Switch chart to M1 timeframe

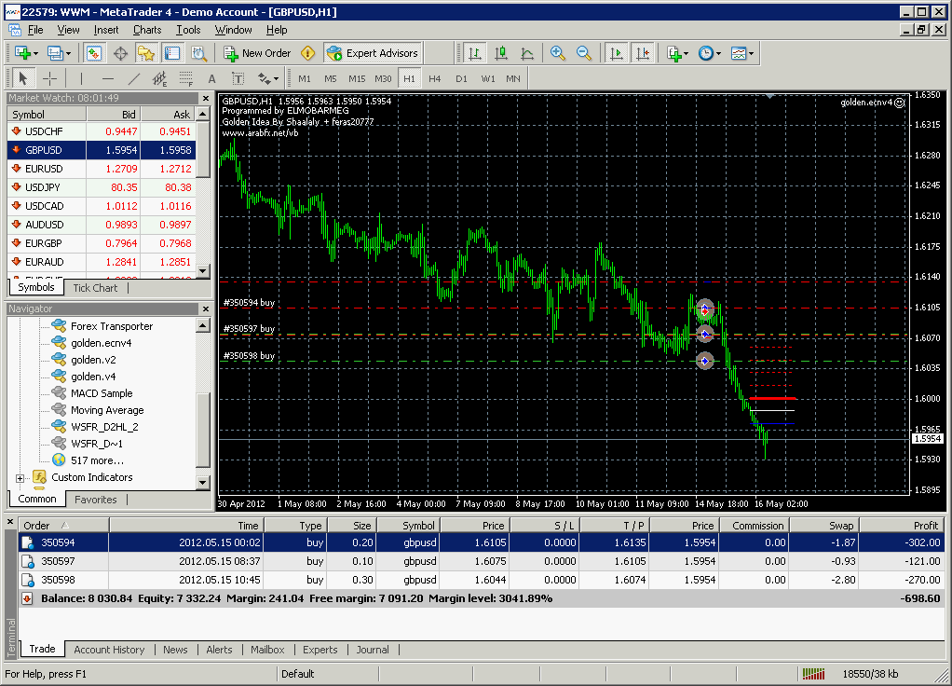[x=305, y=78]
